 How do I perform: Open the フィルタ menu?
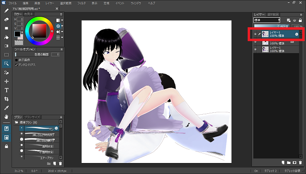coord(81,3)
